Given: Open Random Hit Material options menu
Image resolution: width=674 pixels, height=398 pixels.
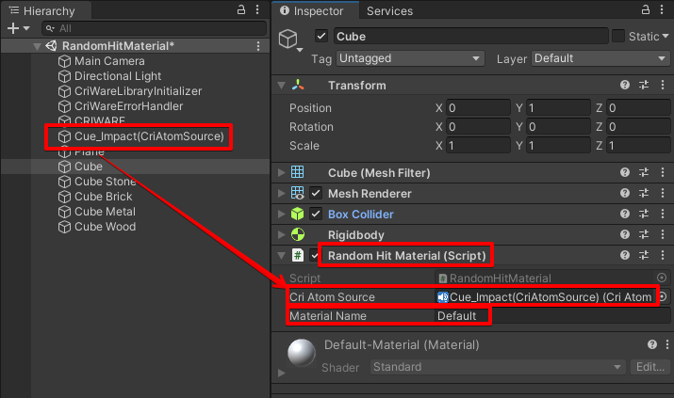Looking at the screenshot, I should (x=663, y=255).
